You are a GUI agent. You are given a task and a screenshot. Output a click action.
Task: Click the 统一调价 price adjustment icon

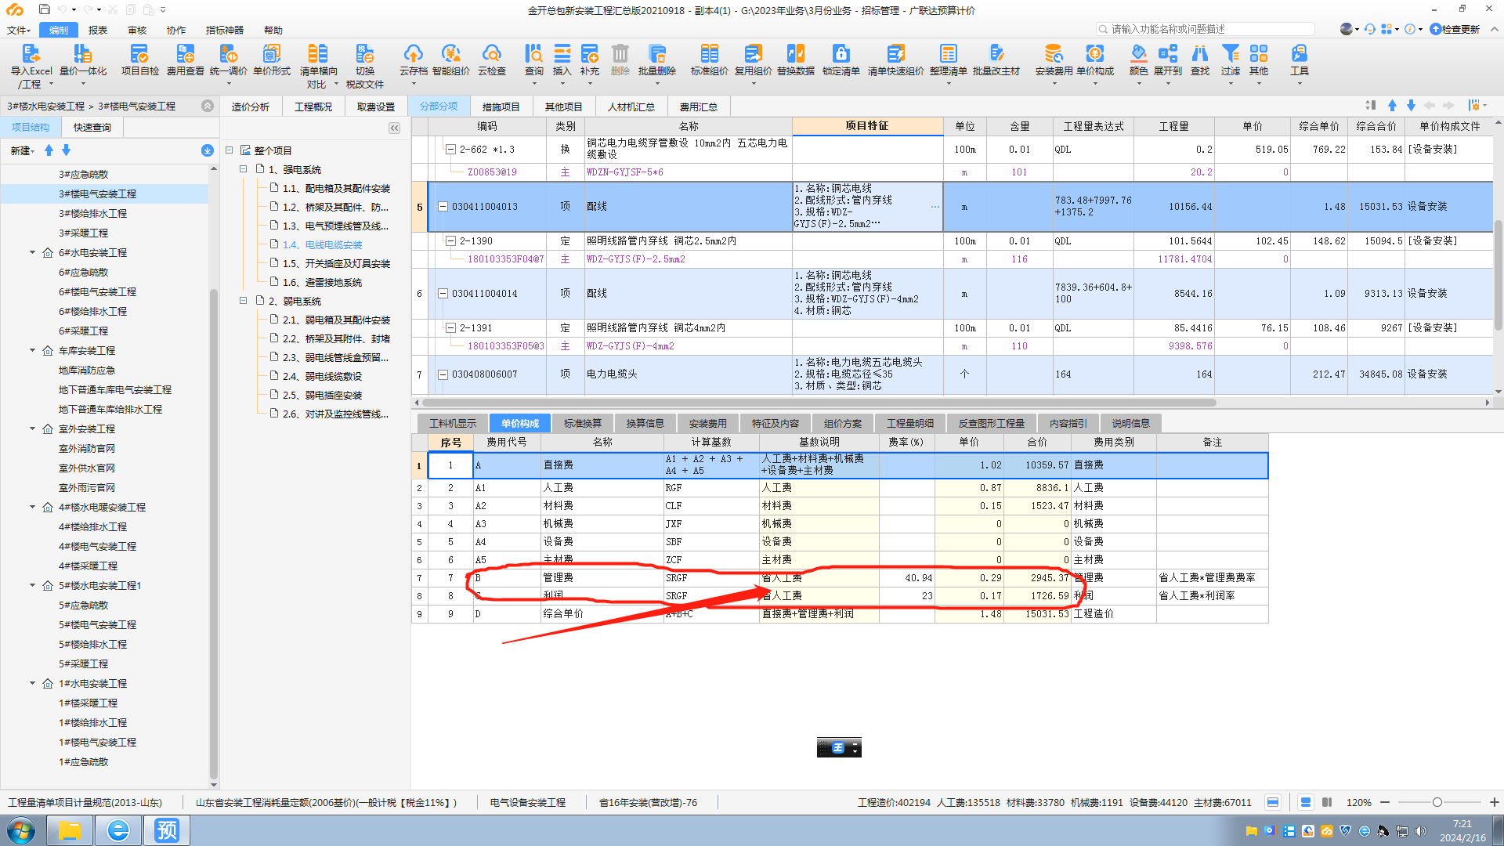click(228, 54)
